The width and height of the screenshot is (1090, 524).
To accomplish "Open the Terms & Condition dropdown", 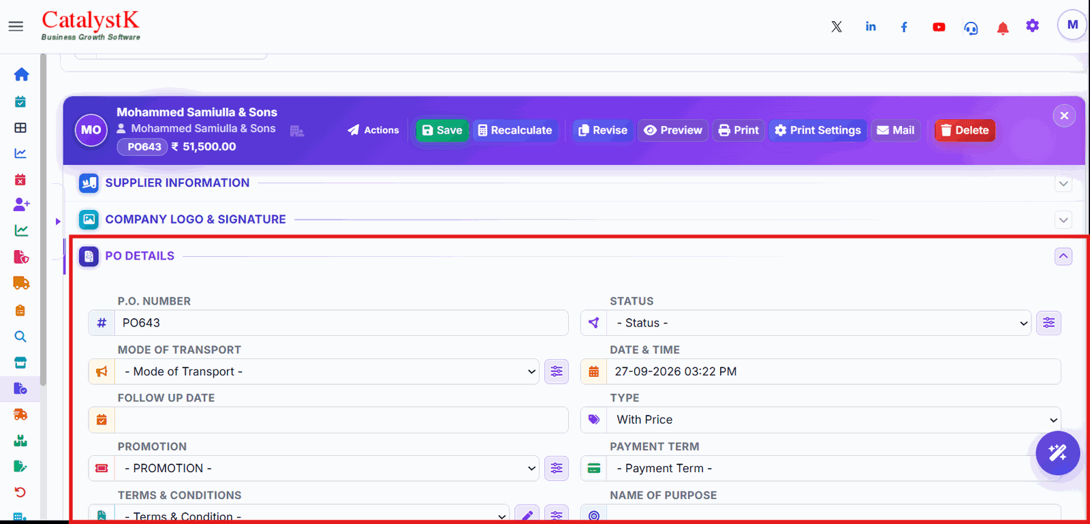I will 312,514.
